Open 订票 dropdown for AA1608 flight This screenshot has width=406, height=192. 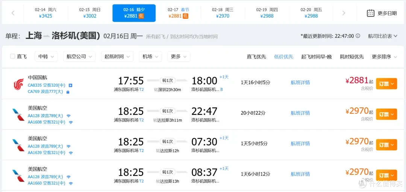click(386, 114)
